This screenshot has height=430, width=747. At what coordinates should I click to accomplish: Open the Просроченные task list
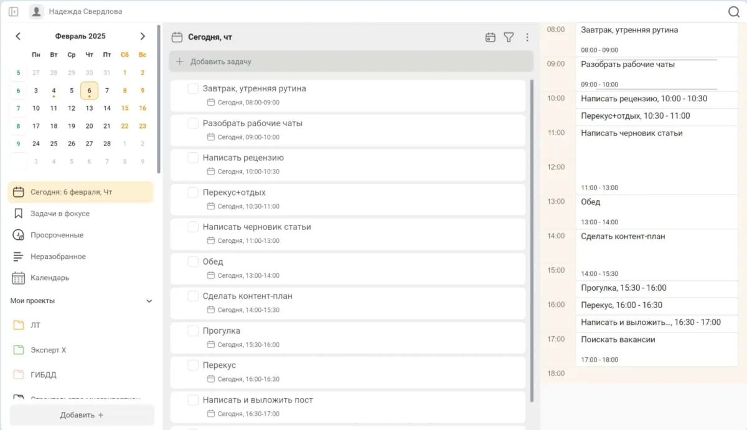[57, 236]
